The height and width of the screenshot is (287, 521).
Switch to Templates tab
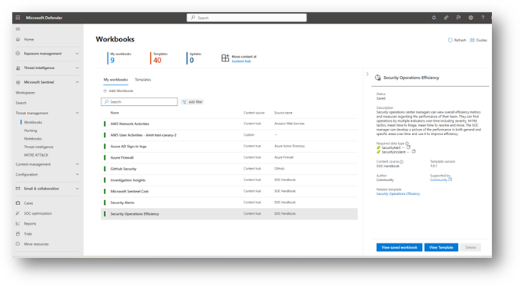click(x=143, y=80)
